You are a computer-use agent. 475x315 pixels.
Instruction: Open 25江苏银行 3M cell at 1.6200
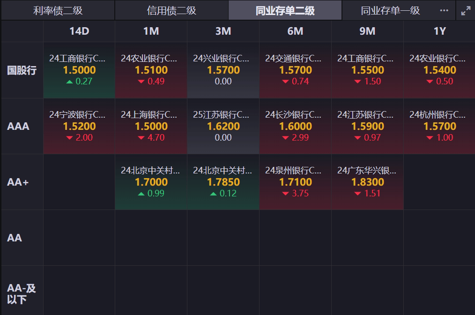[223, 126]
